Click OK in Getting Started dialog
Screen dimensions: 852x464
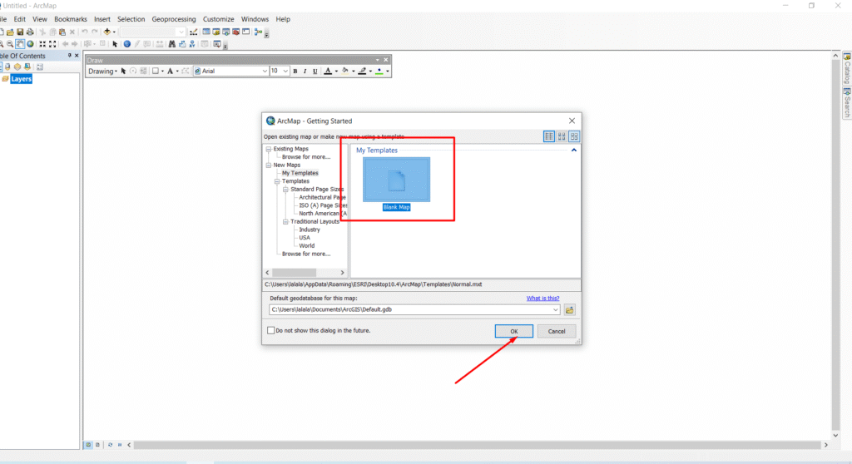click(x=513, y=331)
